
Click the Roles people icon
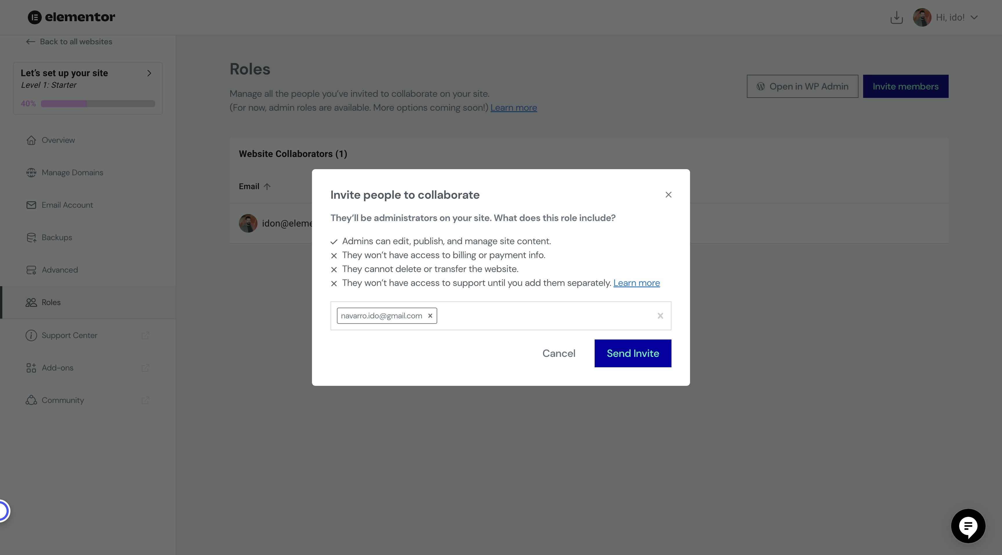(x=31, y=302)
